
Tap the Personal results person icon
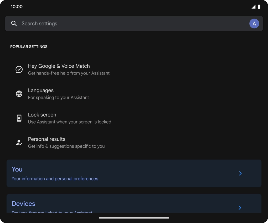click(x=19, y=142)
